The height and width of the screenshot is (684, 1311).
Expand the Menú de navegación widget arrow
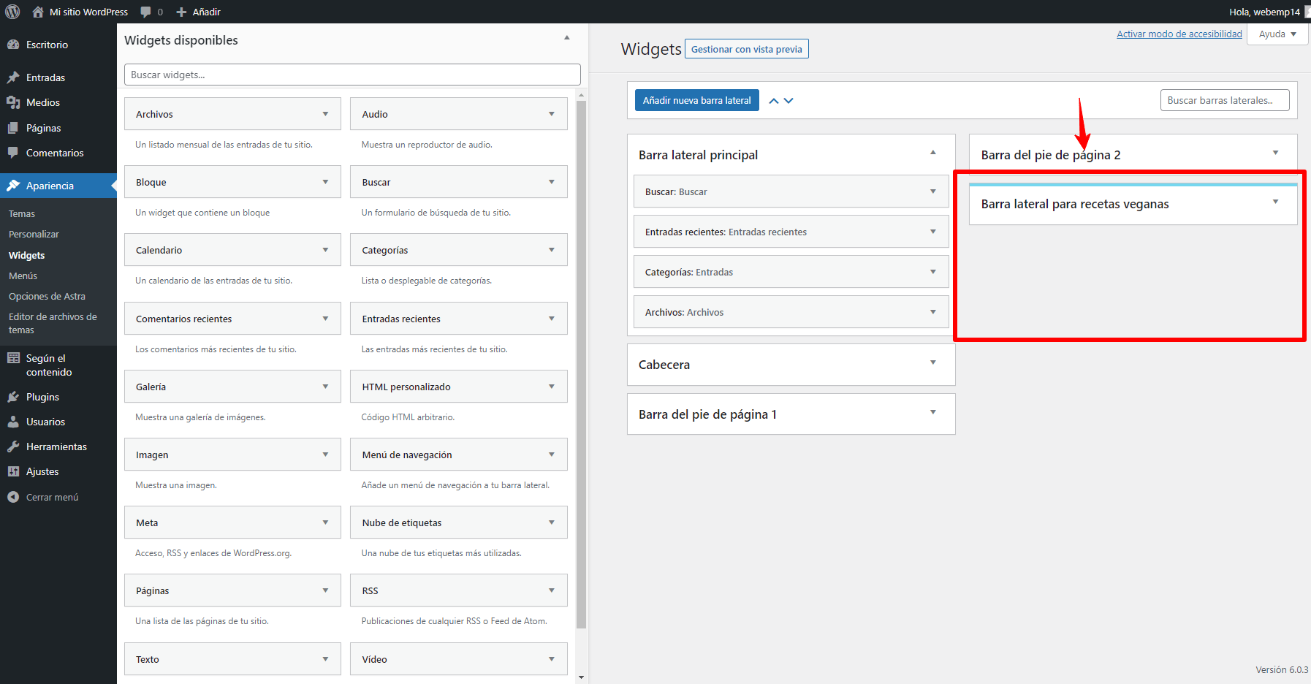[x=552, y=455]
